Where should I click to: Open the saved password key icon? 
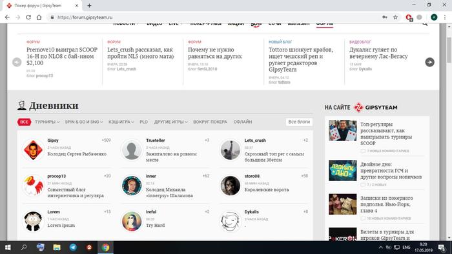click(x=385, y=17)
